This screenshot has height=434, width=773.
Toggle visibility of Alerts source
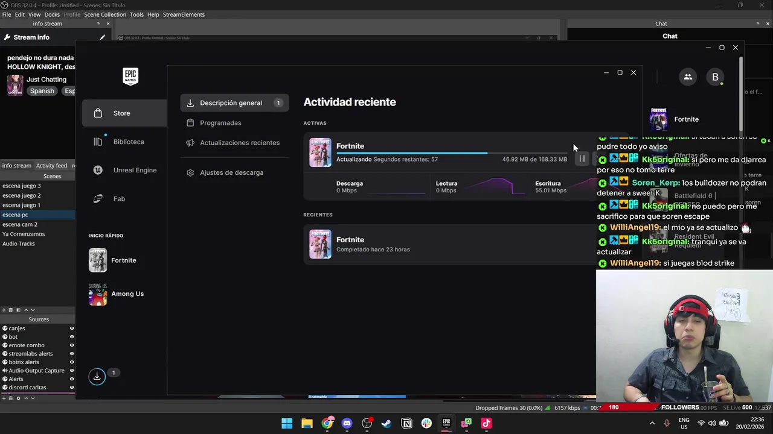72,379
